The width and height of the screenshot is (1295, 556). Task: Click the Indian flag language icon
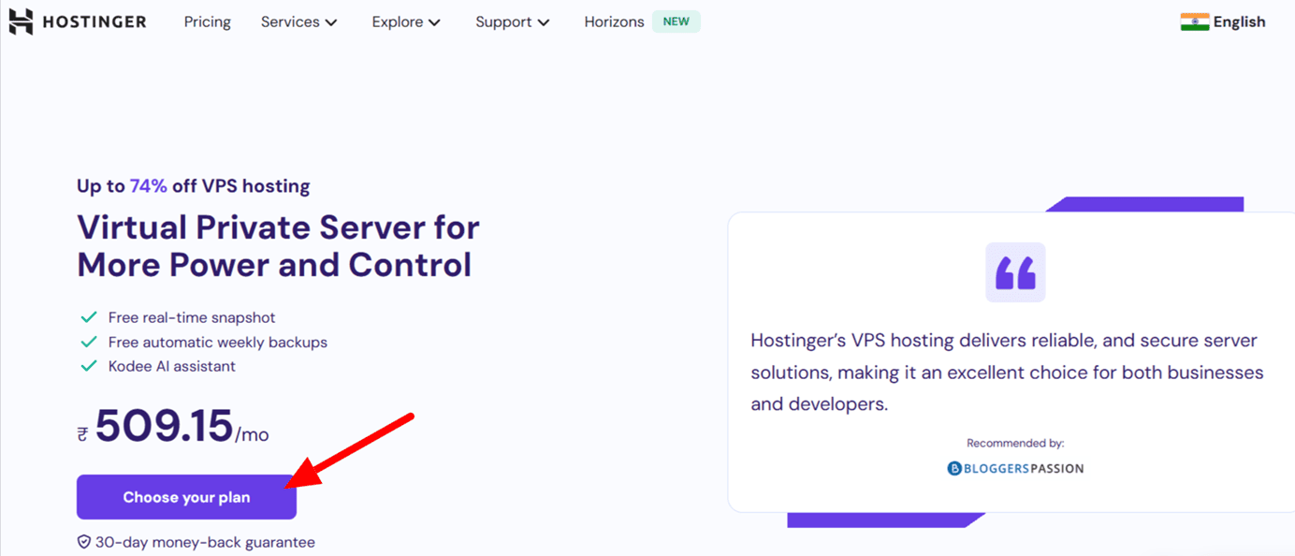(x=1194, y=21)
